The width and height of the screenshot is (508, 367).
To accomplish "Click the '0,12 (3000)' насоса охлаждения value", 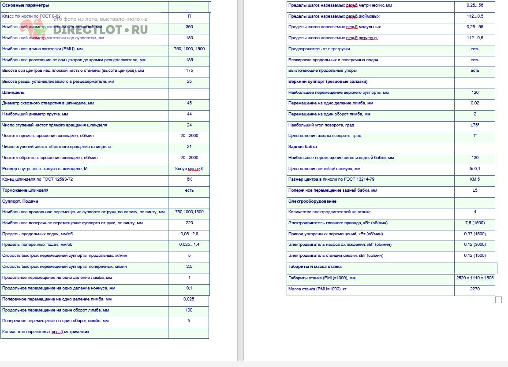I will click(x=475, y=245).
